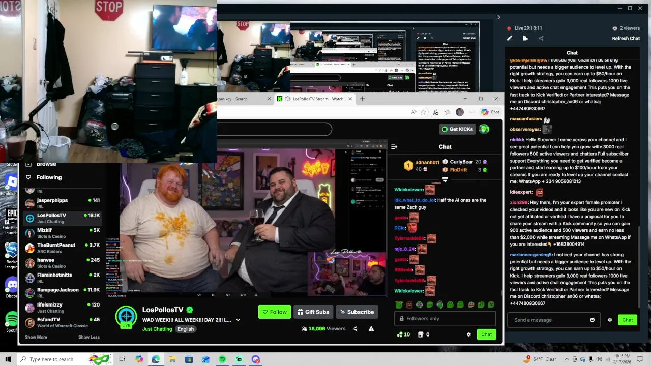Image resolution: width=651 pixels, height=366 pixels.
Task: Click the Windows taskbar search box
Action: click(65, 359)
